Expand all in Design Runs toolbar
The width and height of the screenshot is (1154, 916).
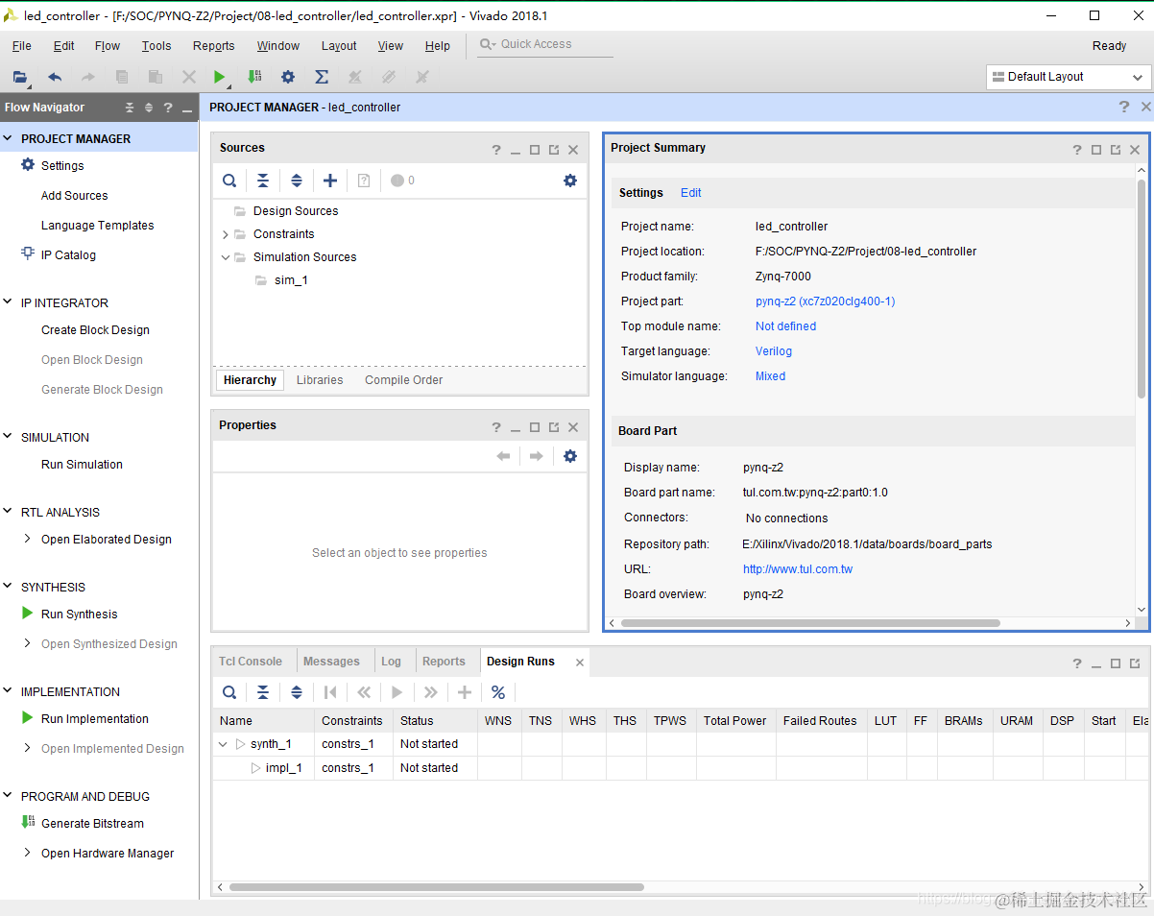297,692
